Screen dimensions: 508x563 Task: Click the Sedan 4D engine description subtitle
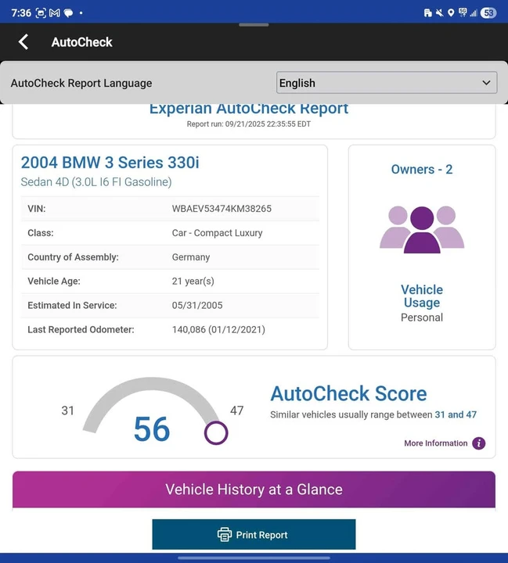96,182
